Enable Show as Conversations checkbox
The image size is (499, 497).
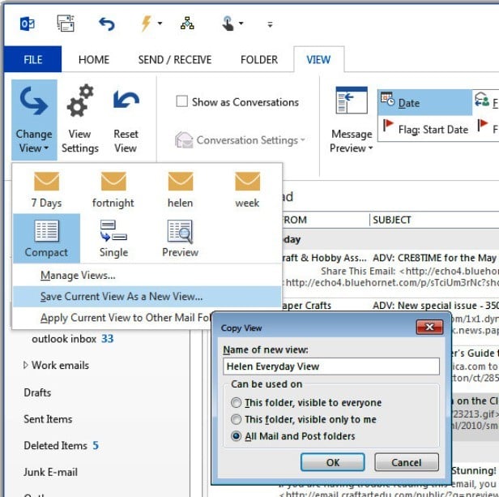pos(181,101)
